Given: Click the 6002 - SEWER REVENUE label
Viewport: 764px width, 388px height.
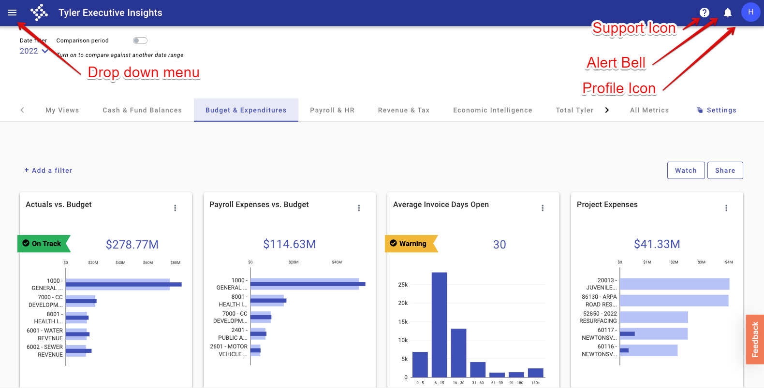Looking at the screenshot, I should (x=44, y=351).
